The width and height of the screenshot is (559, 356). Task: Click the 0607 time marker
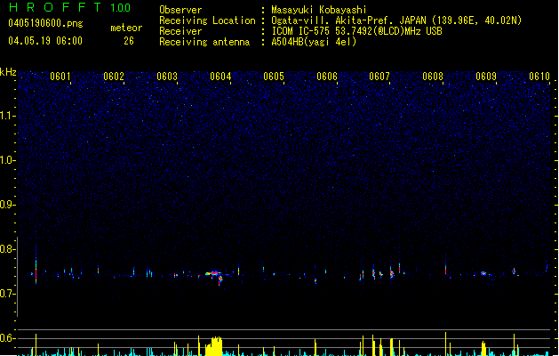click(x=379, y=77)
